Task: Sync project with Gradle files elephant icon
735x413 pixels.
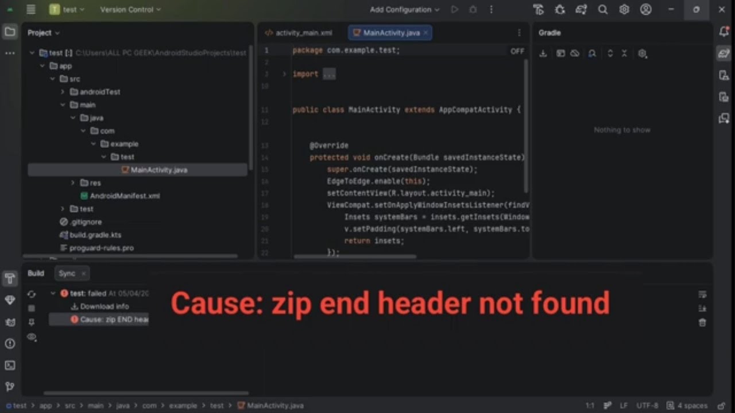Action: coord(581,10)
